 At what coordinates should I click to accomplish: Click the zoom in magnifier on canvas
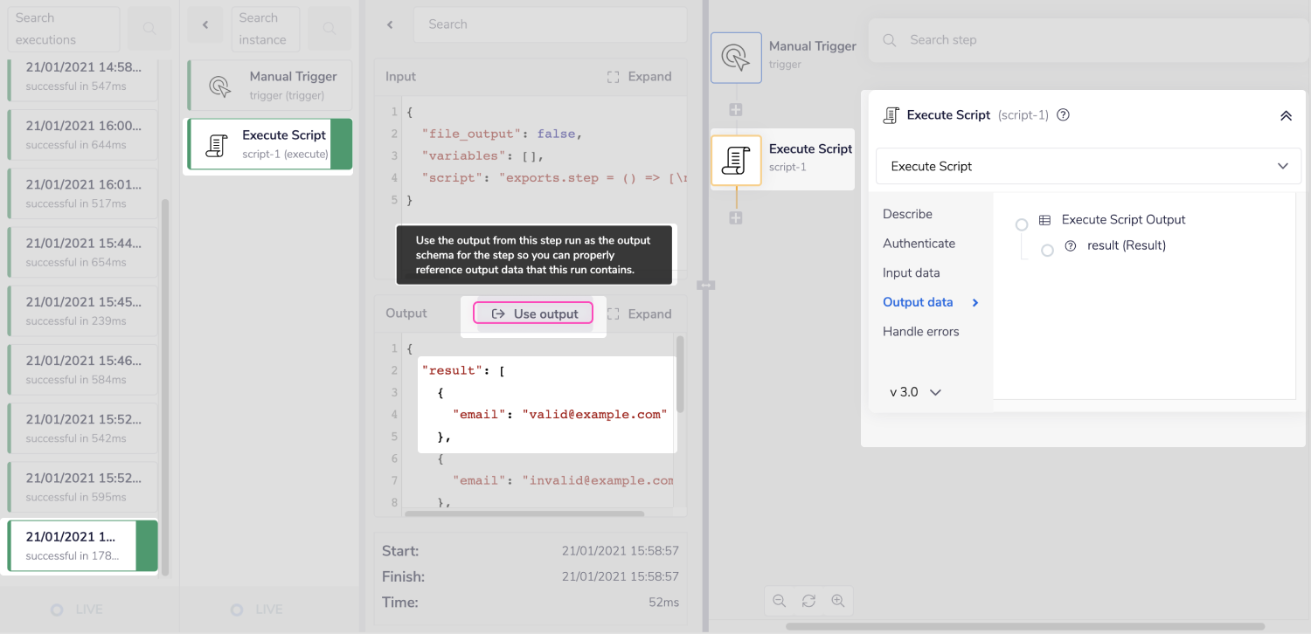pyautogui.click(x=838, y=601)
